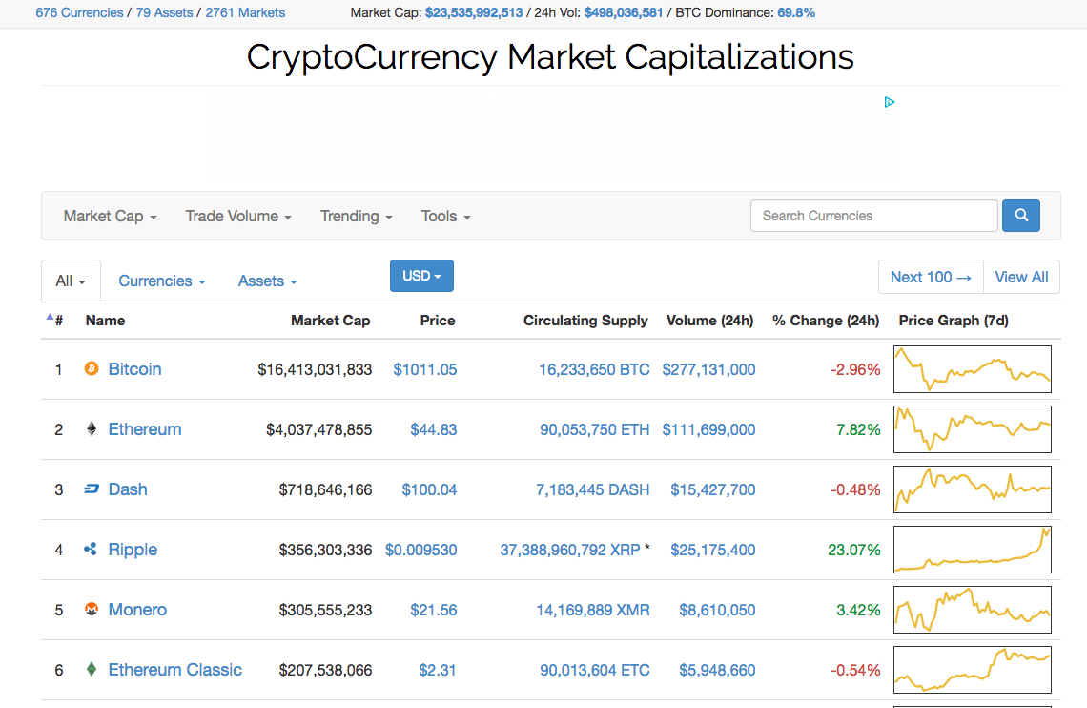Click Monero volume $8,610,050
Screen dimensions: 1087x708
(x=717, y=611)
